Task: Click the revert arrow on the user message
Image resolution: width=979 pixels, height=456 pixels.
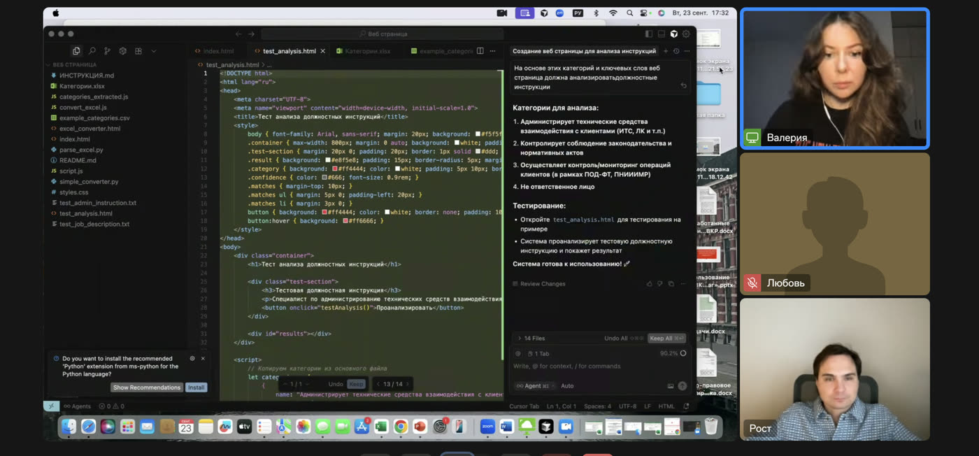Action: pyautogui.click(x=683, y=86)
